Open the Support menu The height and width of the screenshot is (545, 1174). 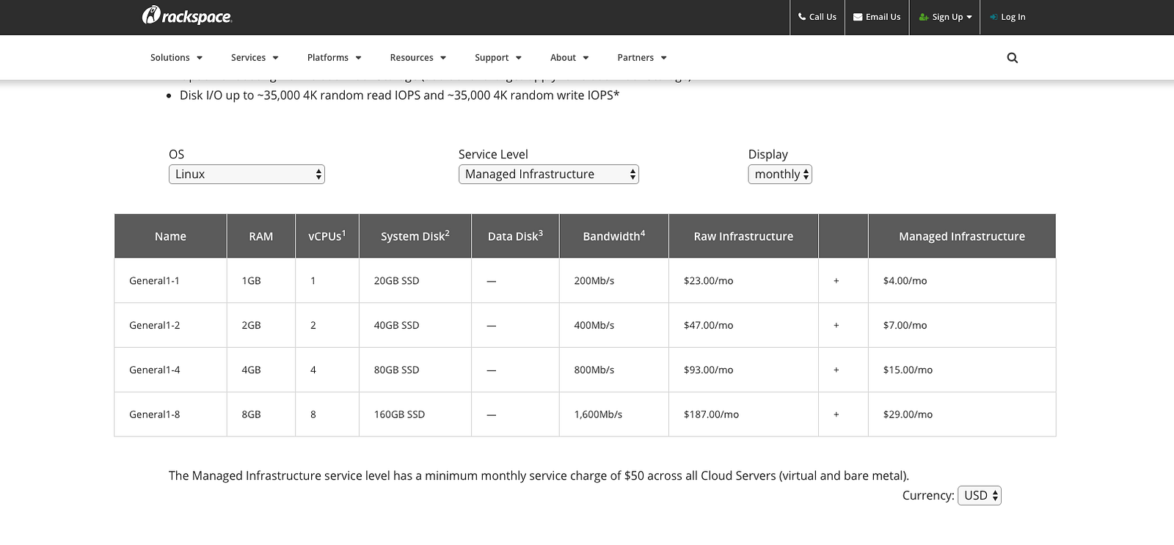(x=497, y=58)
